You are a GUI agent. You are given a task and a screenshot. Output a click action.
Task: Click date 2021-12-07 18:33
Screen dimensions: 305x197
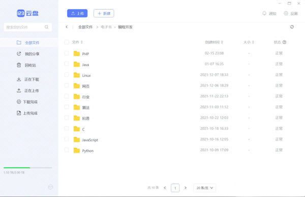click(x=214, y=74)
